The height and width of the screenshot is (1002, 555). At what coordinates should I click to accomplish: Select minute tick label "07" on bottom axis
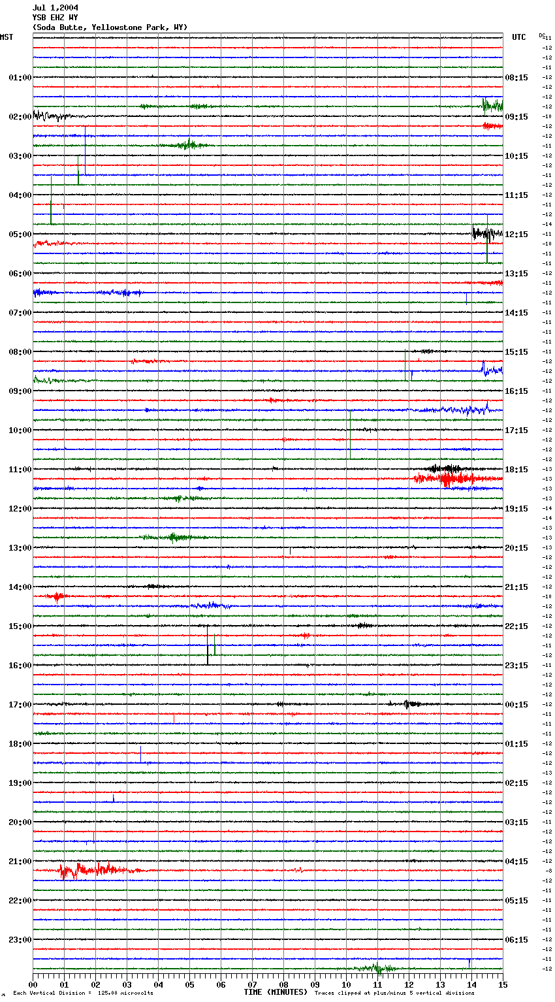click(252, 984)
